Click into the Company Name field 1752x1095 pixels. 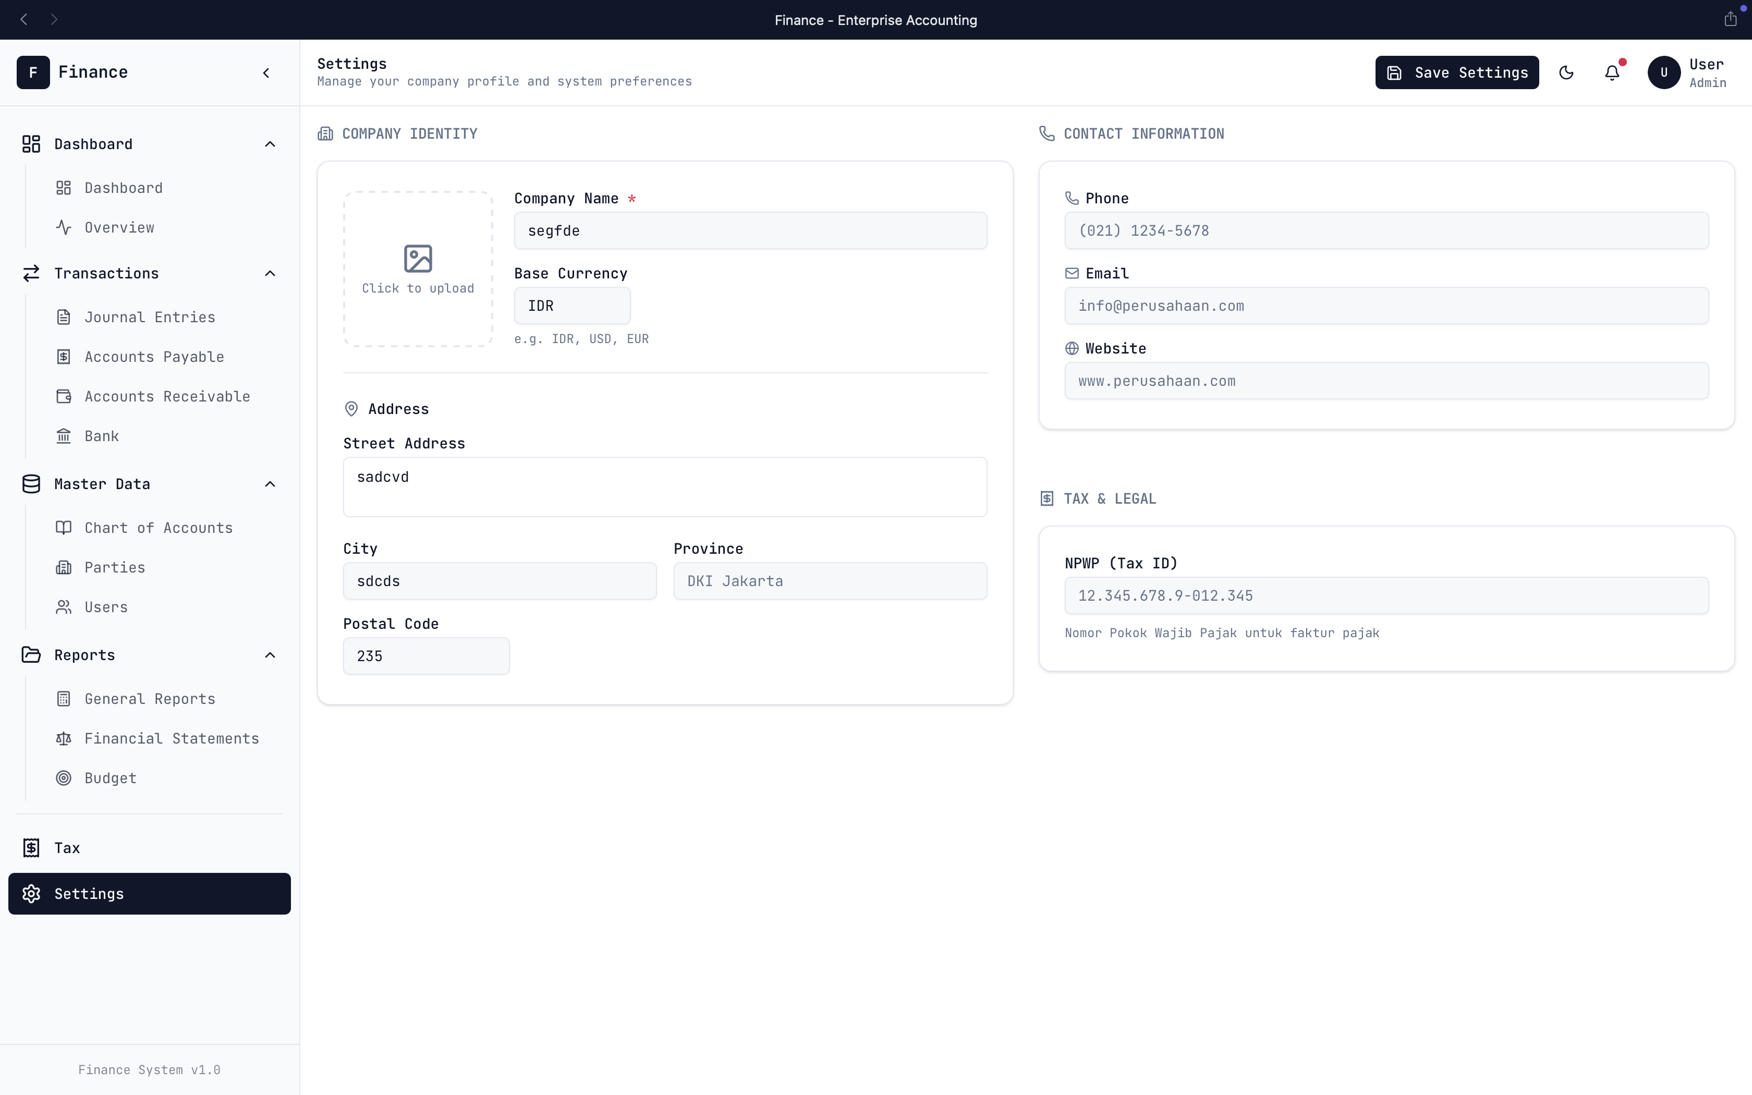tap(750, 231)
